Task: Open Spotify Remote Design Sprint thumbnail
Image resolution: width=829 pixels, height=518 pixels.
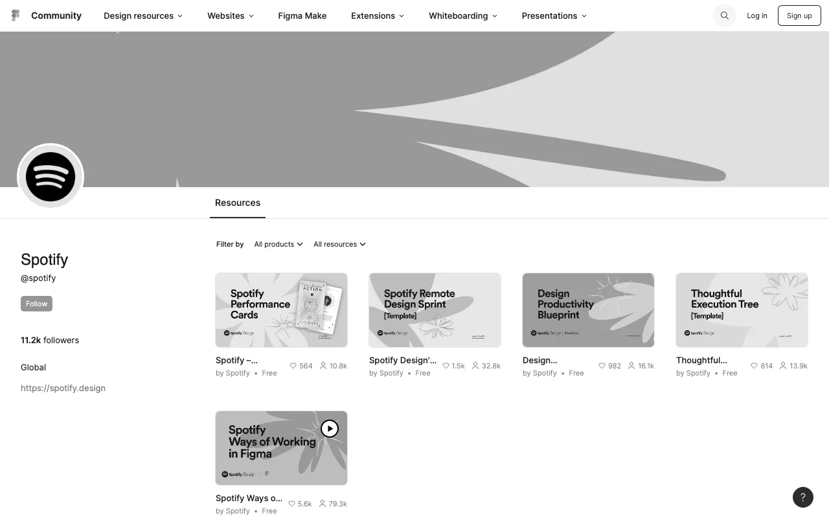Action: (x=435, y=310)
